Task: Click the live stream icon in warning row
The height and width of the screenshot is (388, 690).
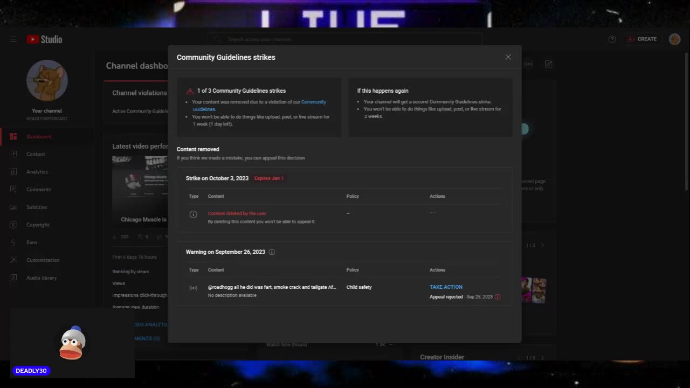Action: (193, 288)
